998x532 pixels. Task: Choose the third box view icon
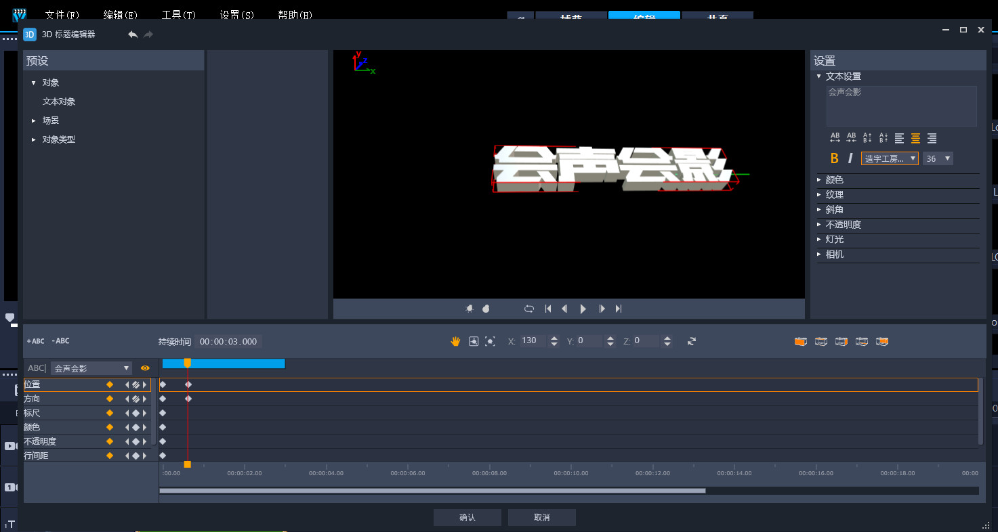pos(841,341)
